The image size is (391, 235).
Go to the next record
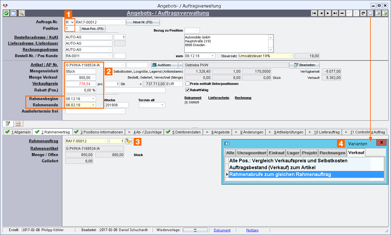[328, 13]
